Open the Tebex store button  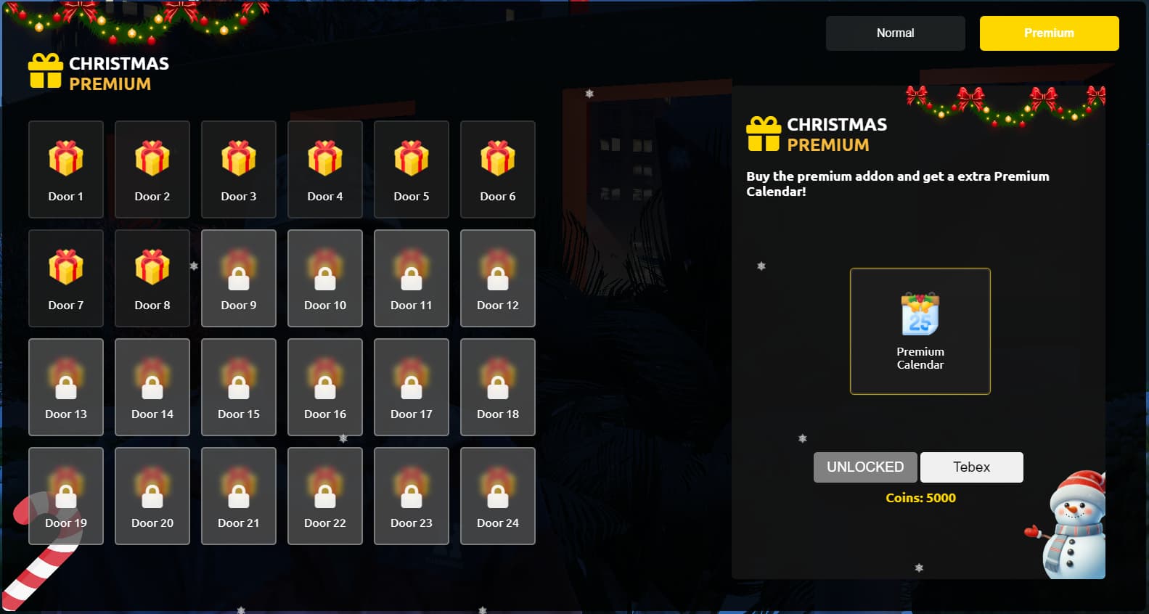[972, 467]
